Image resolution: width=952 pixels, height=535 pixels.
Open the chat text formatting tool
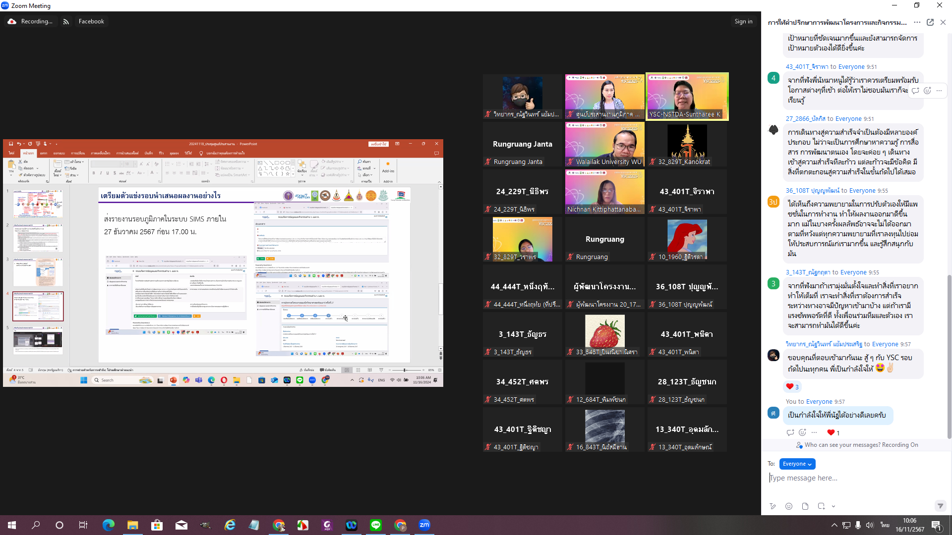pos(773,506)
